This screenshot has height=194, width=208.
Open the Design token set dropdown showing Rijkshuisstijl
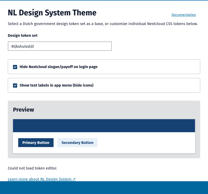[x=60, y=46]
